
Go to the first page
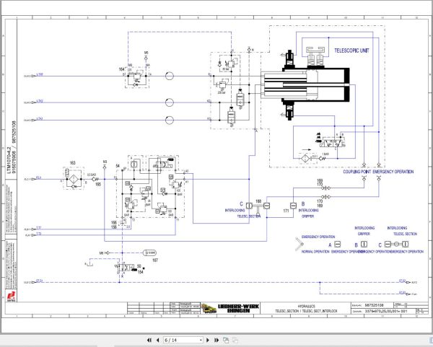coord(149,340)
